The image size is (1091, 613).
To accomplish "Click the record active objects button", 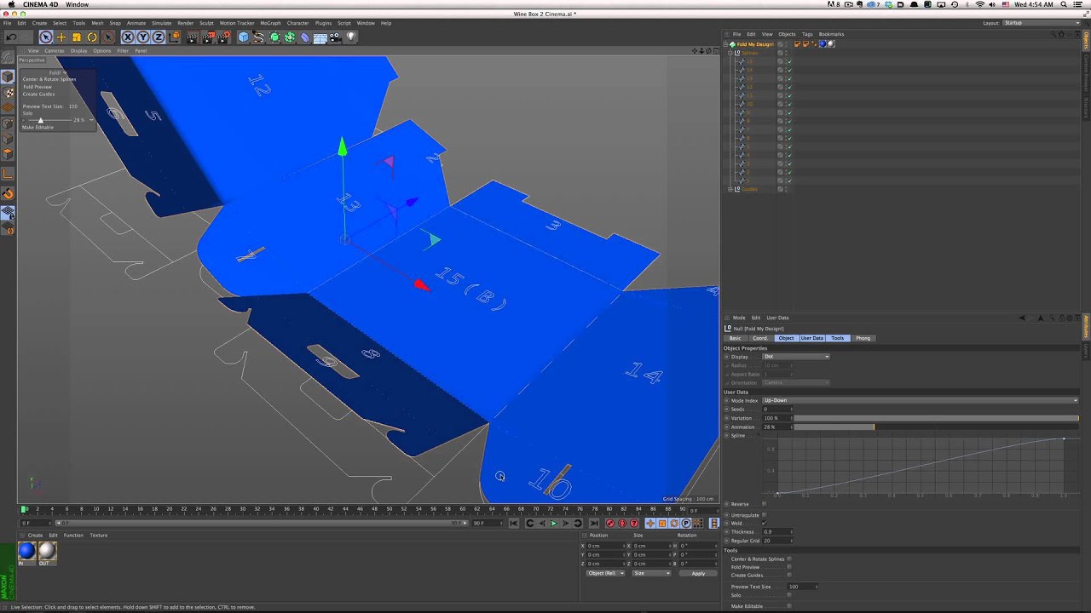I will [609, 524].
